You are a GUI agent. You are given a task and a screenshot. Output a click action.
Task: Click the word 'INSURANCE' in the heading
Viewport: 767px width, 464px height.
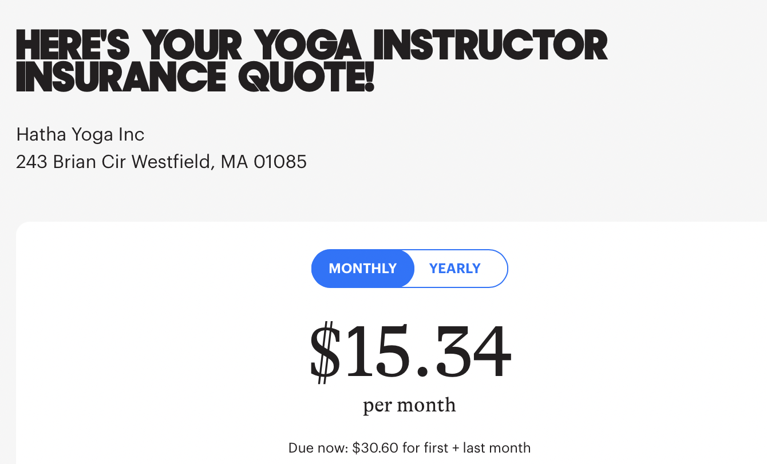tap(121, 78)
